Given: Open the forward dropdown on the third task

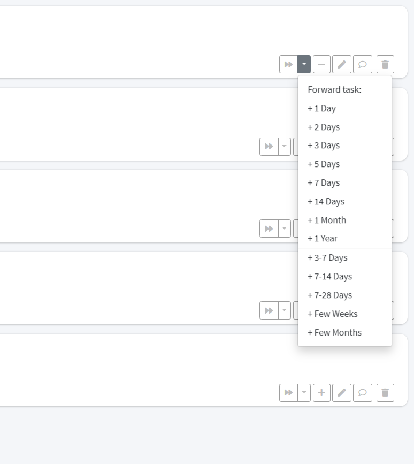Looking at the screenshot, I should [x=285, y=228].
